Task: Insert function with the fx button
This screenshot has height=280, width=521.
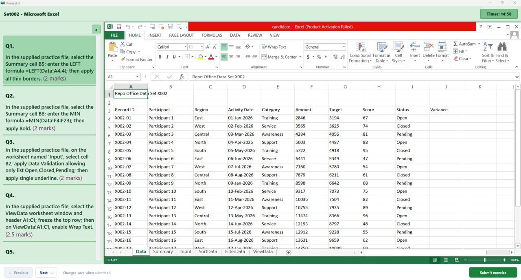Action: pyautogui.click(x=182, y=77)
